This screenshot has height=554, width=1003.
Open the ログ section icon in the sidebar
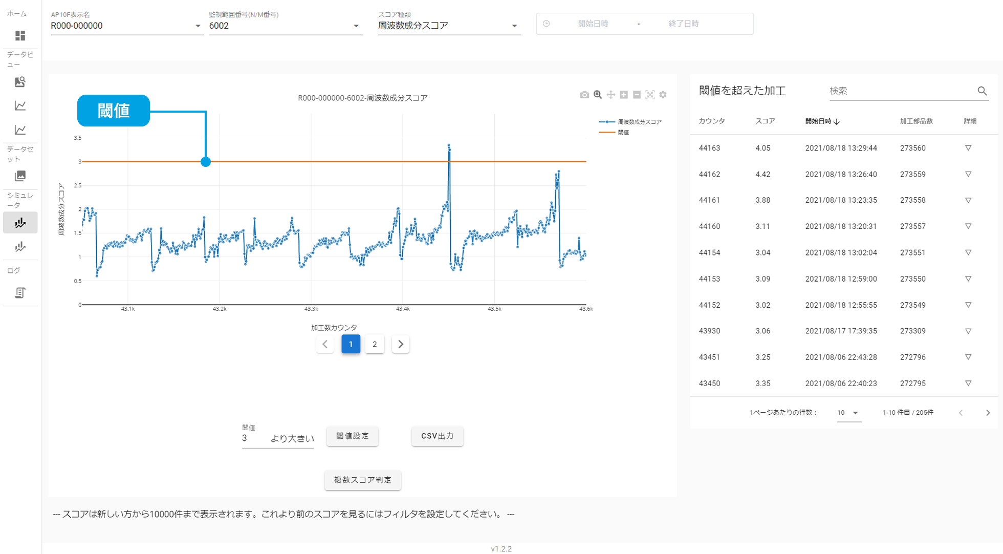pyautogui.click(x=20, y=293)
